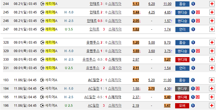
Task: Select the 3.70 draw odds in row 194
Action: click(151, 89)
